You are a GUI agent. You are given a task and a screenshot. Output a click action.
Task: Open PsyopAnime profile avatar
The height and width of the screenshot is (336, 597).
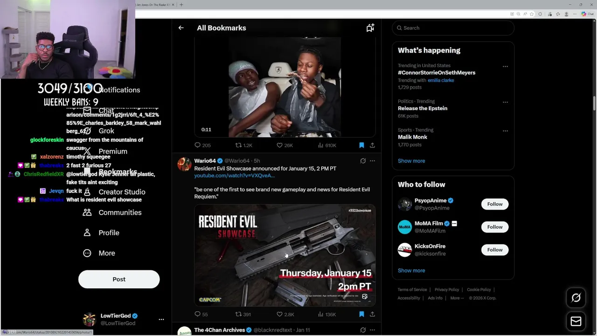(x=405, y=204)
